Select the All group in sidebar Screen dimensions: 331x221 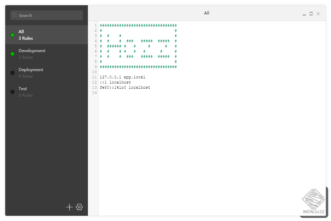47,35
